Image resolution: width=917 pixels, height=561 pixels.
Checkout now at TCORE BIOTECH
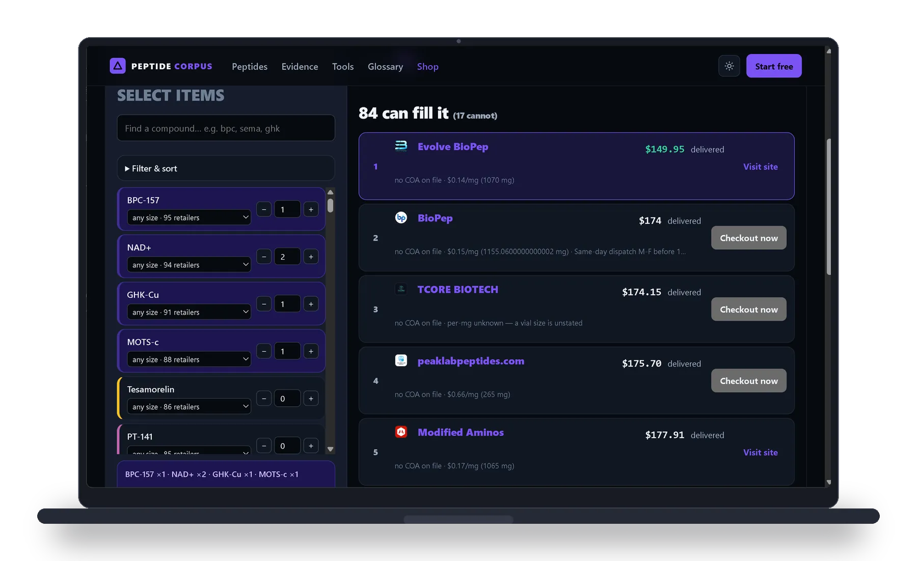pyautogui.click(x=748, y=309)
